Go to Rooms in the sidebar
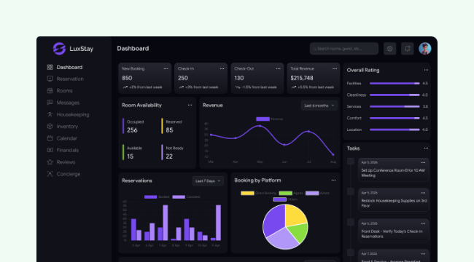 64,90
